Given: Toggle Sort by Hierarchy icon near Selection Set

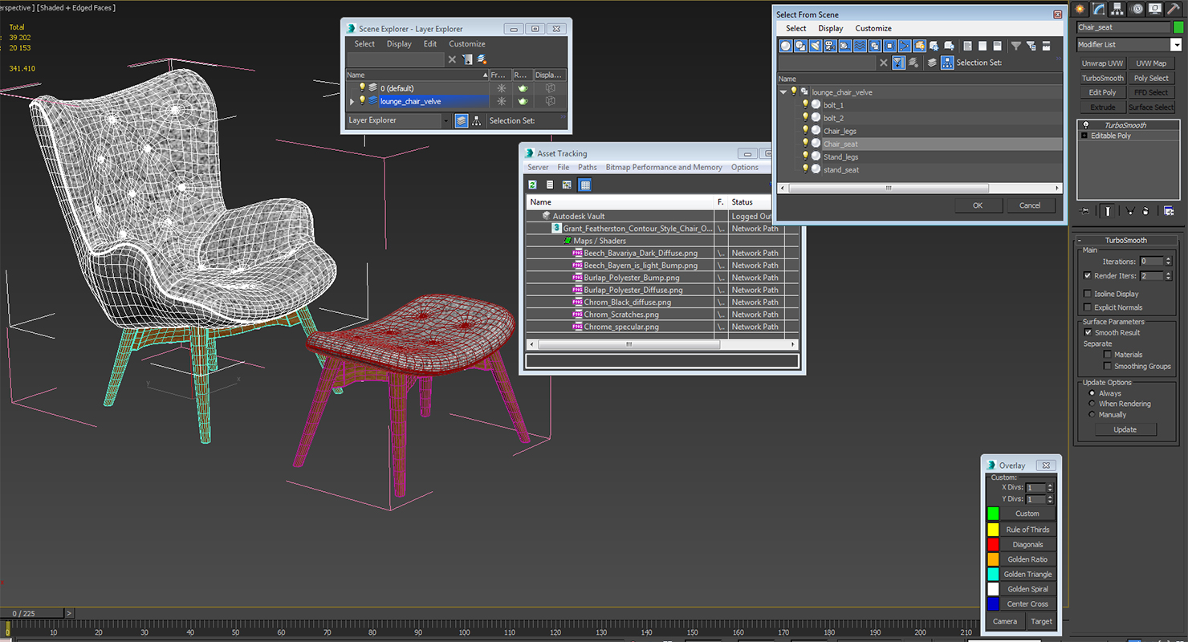Looking at the screenshot, I should click(947, 63).
